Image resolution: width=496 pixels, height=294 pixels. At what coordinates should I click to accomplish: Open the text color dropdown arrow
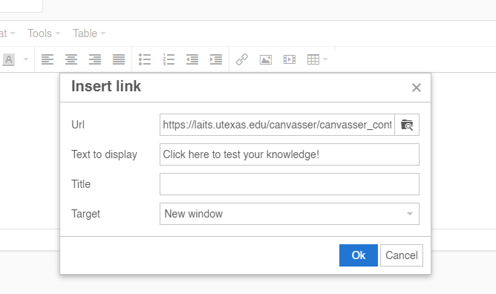pos(26,59)
